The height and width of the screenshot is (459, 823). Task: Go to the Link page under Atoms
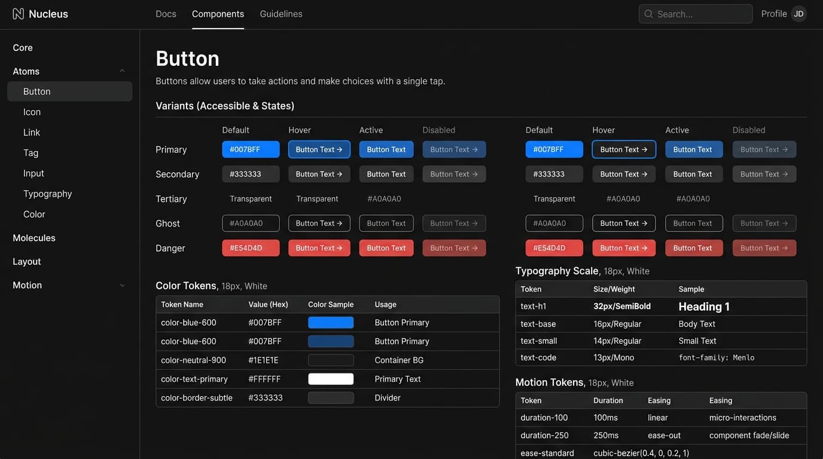(32, 133)
